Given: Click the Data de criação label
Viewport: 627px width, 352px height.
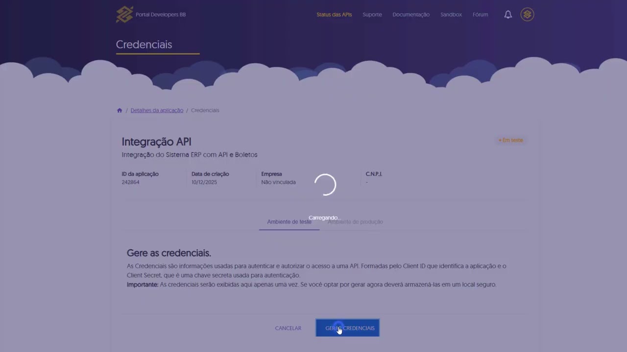Looking at the screenshot, I should tap(210, 174).
